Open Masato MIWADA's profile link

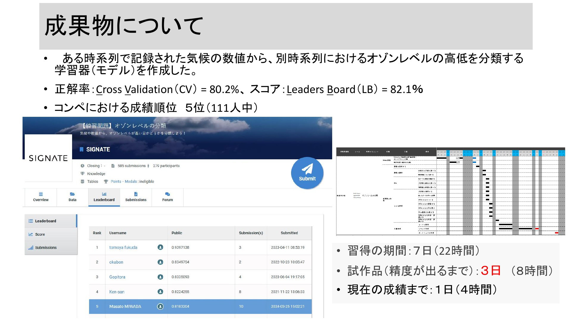[125, 306]
